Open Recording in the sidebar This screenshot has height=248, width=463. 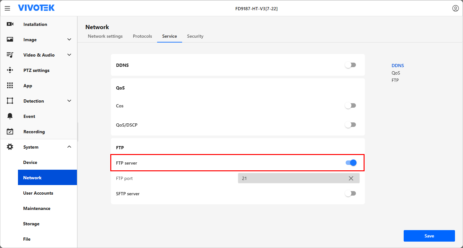(x=34, y=132)
